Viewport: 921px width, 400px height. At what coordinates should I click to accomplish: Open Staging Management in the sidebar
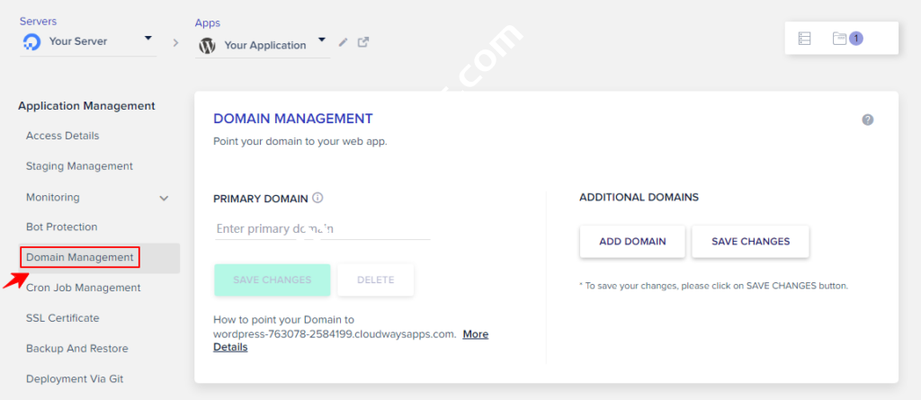click(x=79, y=166)
